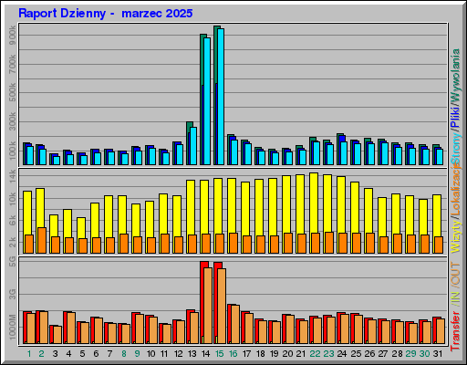Click the day '6' label on the bottom axis

[96, 354]
